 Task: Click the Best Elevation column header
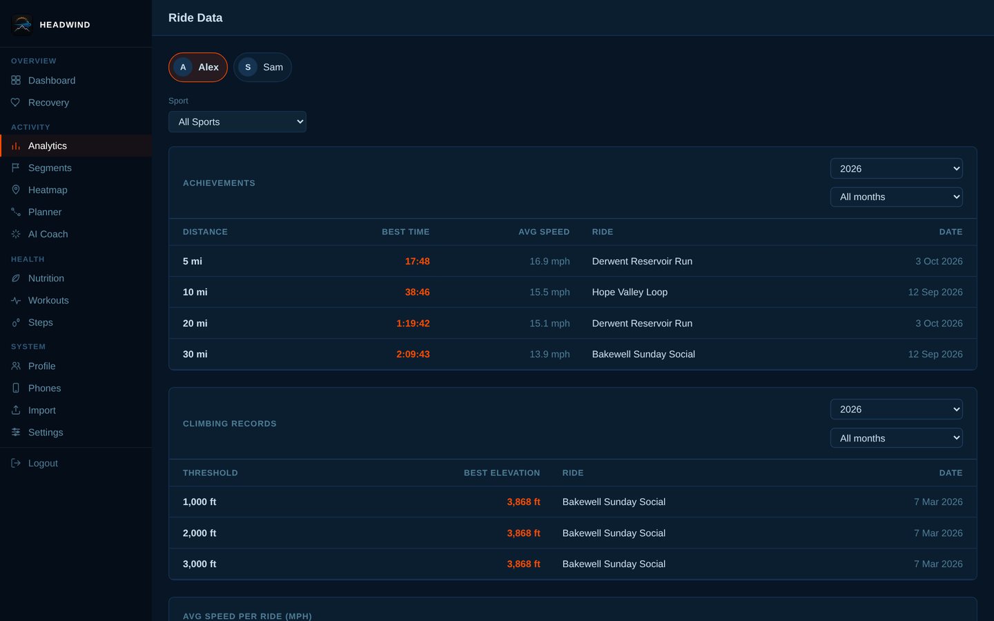pyautogui.click(x=502, y=473)
